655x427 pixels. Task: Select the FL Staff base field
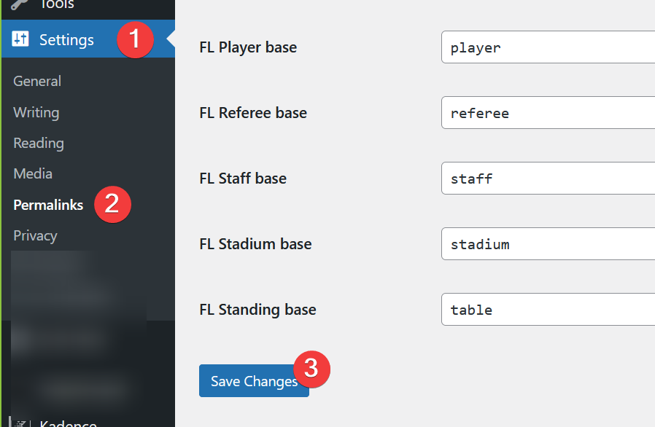coord(548,179)
